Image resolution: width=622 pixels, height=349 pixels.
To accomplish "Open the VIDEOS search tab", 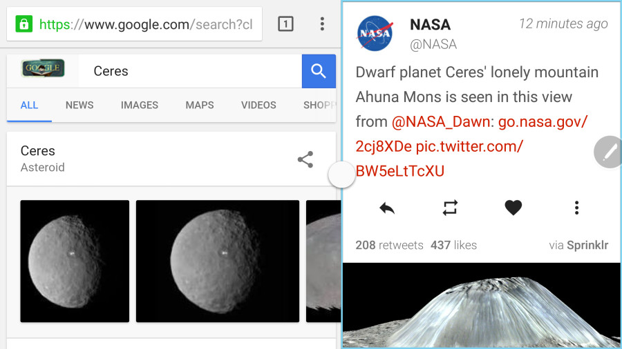I will (x=258, y=105).
